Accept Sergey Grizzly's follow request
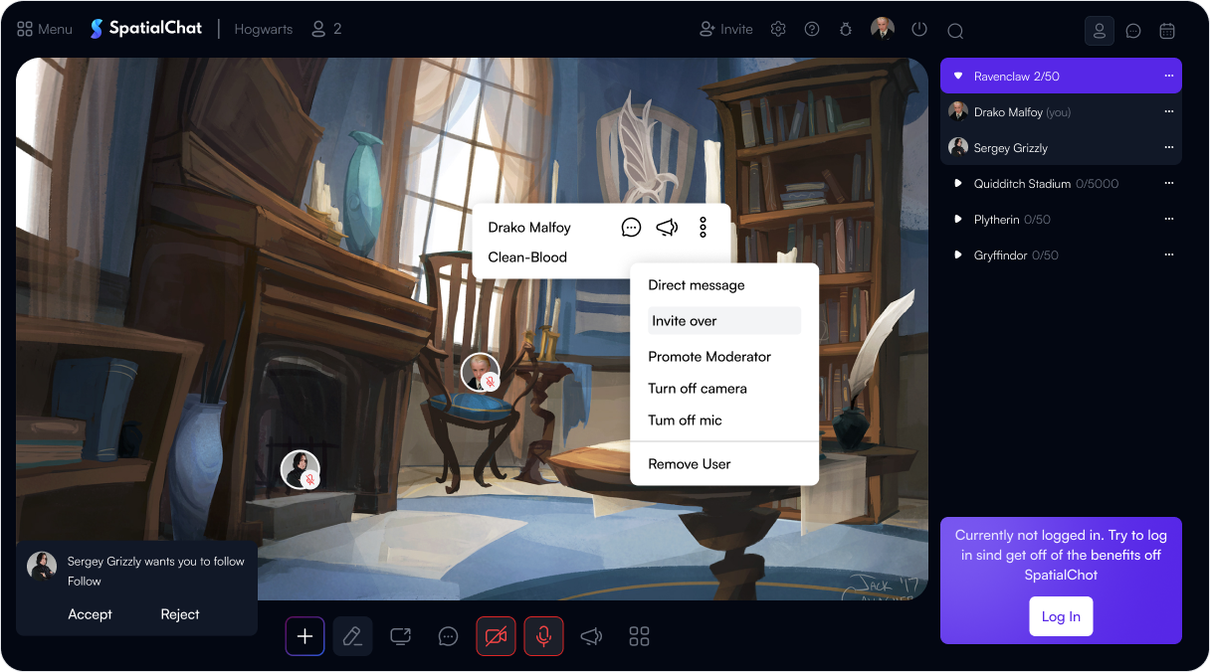 click(90, 614)
